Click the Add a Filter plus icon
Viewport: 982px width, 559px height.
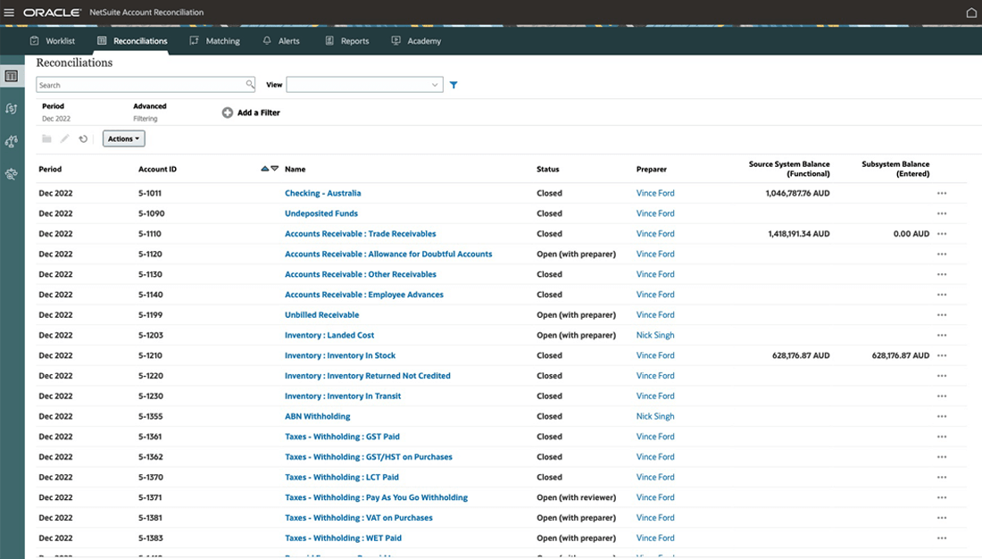pos(228,113)
